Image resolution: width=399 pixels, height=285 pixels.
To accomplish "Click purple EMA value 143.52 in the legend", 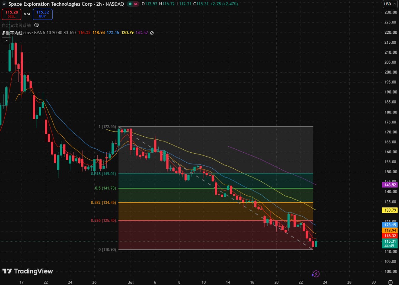I will (x=142, y=33).
